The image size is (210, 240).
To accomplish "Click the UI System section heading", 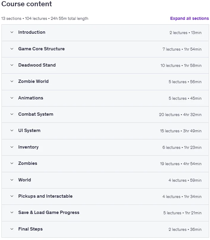I will coord(29,131).
